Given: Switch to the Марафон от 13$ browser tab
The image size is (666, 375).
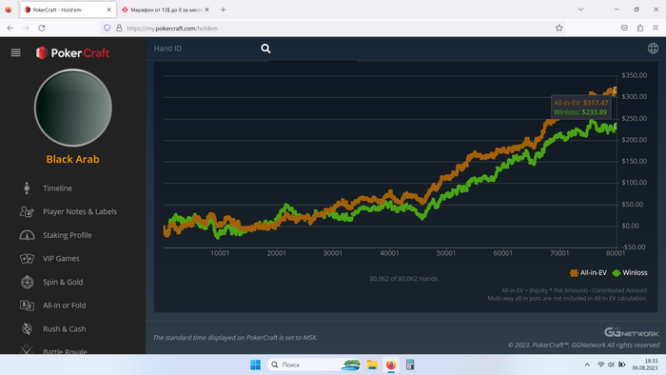Looking at the screenshot, I should [166, 10].
